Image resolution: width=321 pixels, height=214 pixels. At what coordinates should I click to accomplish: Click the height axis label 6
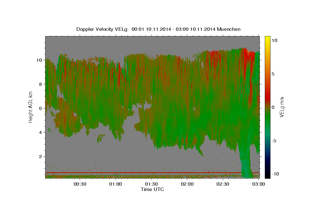pyautogui.click(x=41, y=108)
